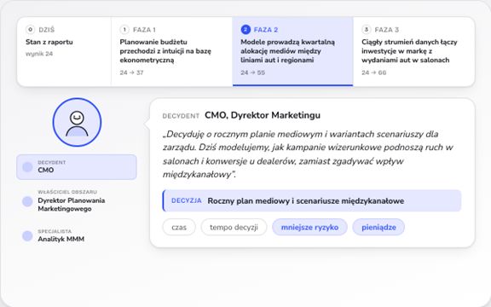Click the 'SPECJALISTA' label
This screenshot has width=491, height=307.
(x=55, y=231)
